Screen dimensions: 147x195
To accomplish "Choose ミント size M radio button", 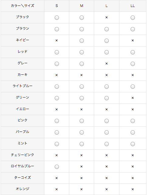I will click(82, 144).
